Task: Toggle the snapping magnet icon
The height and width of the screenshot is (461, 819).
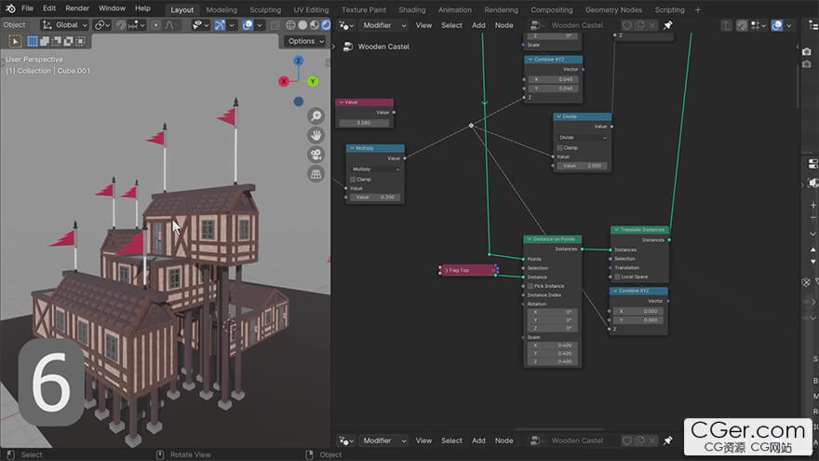Action: 121,25
